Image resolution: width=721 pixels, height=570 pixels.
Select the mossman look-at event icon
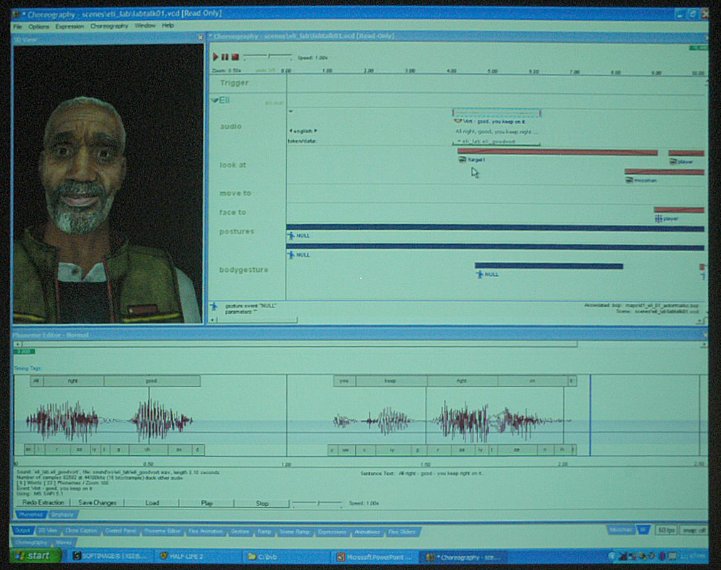pyautogui.click(x=629, y=181)
